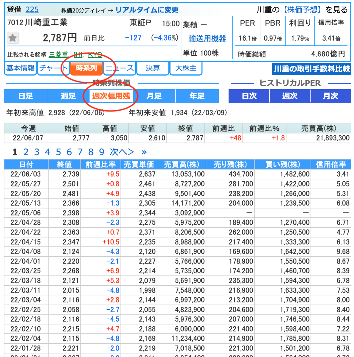The width and height of the screenshot is (354, 357).
Task: Click 次へ> next page link
Action: [122, 152]
